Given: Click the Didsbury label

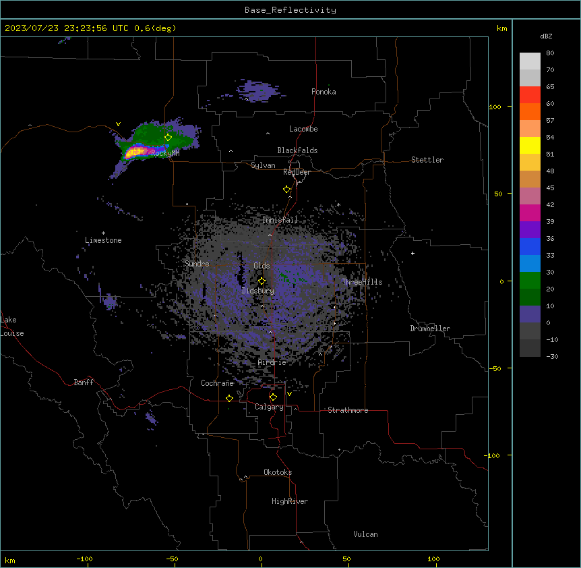Looking at the screenshot, I should (258, 291).
